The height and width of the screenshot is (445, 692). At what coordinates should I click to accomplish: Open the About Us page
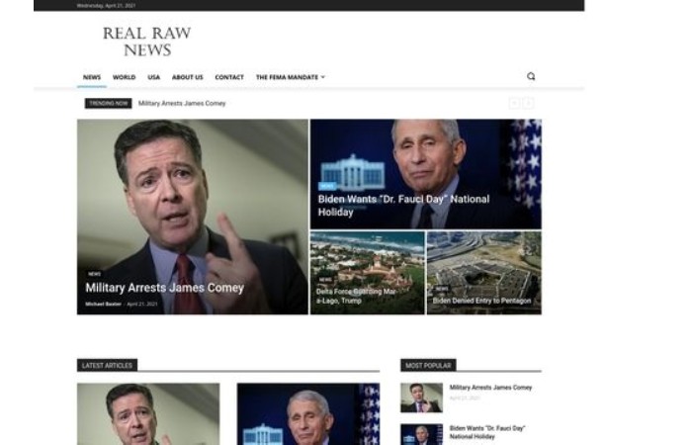point(188,77)
